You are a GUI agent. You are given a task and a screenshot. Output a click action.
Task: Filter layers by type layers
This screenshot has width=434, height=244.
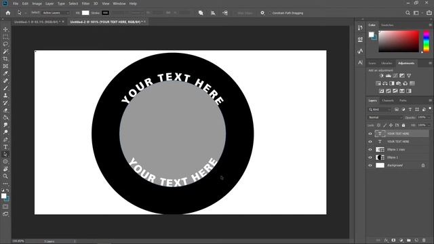pos(410,110)
